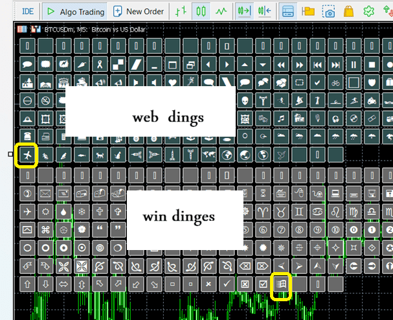Click the teal jet airplane symbol button
This screenshot has height=320, width=393.
tap(27, 155)
